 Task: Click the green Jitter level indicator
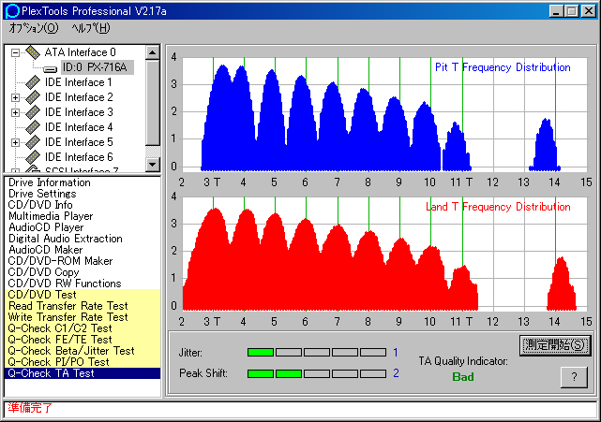pyautogui.click(x=261, y=353)
